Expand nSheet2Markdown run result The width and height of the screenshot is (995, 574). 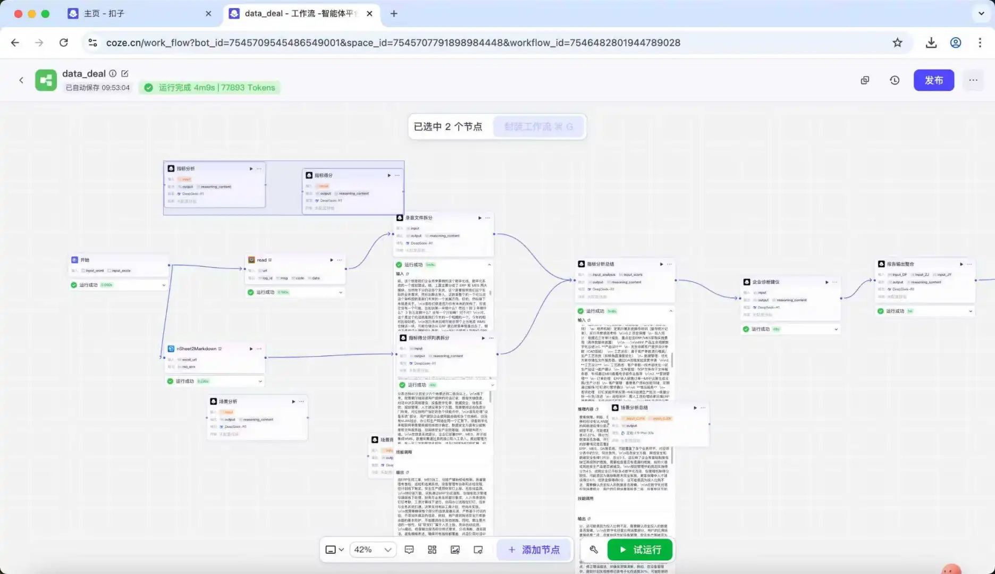pyautogui.click(x=260, y=381)
